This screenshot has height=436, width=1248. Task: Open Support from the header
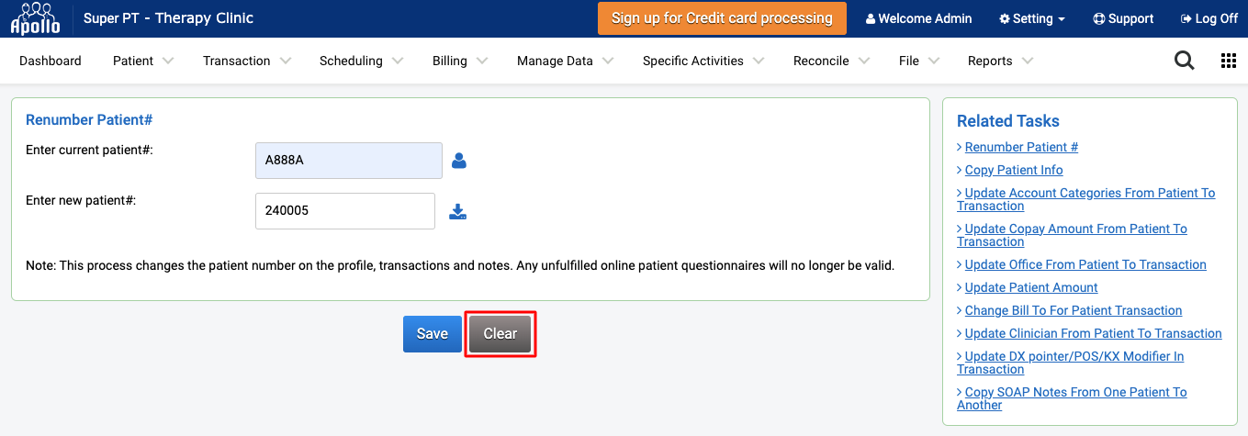pyautogui.click(x=1123, y=18)
